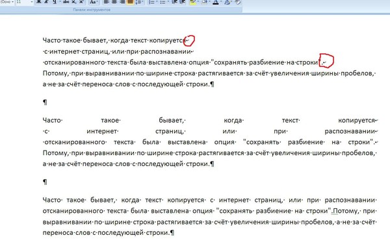
Task: Apply superscript formatting
Action: pyautogui.click(x=81, y=2)
